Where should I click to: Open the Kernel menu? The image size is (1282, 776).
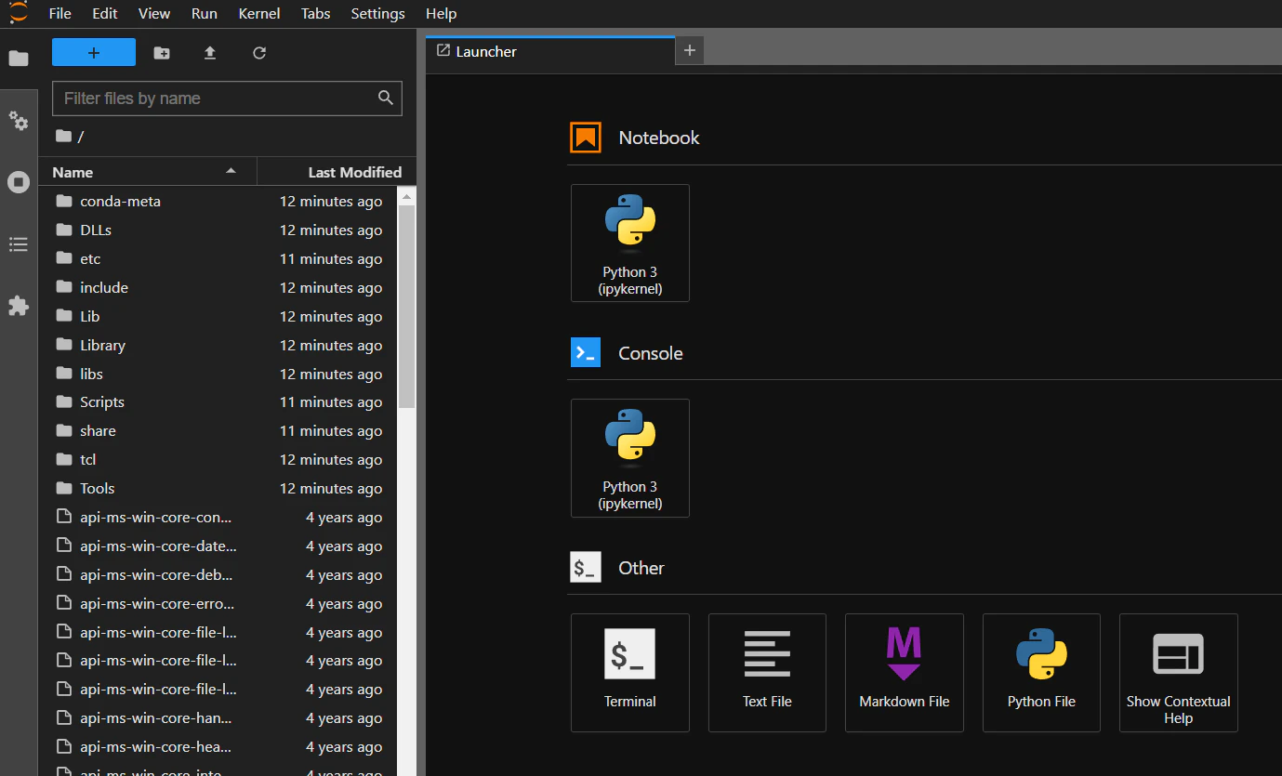tap(259, 14)
